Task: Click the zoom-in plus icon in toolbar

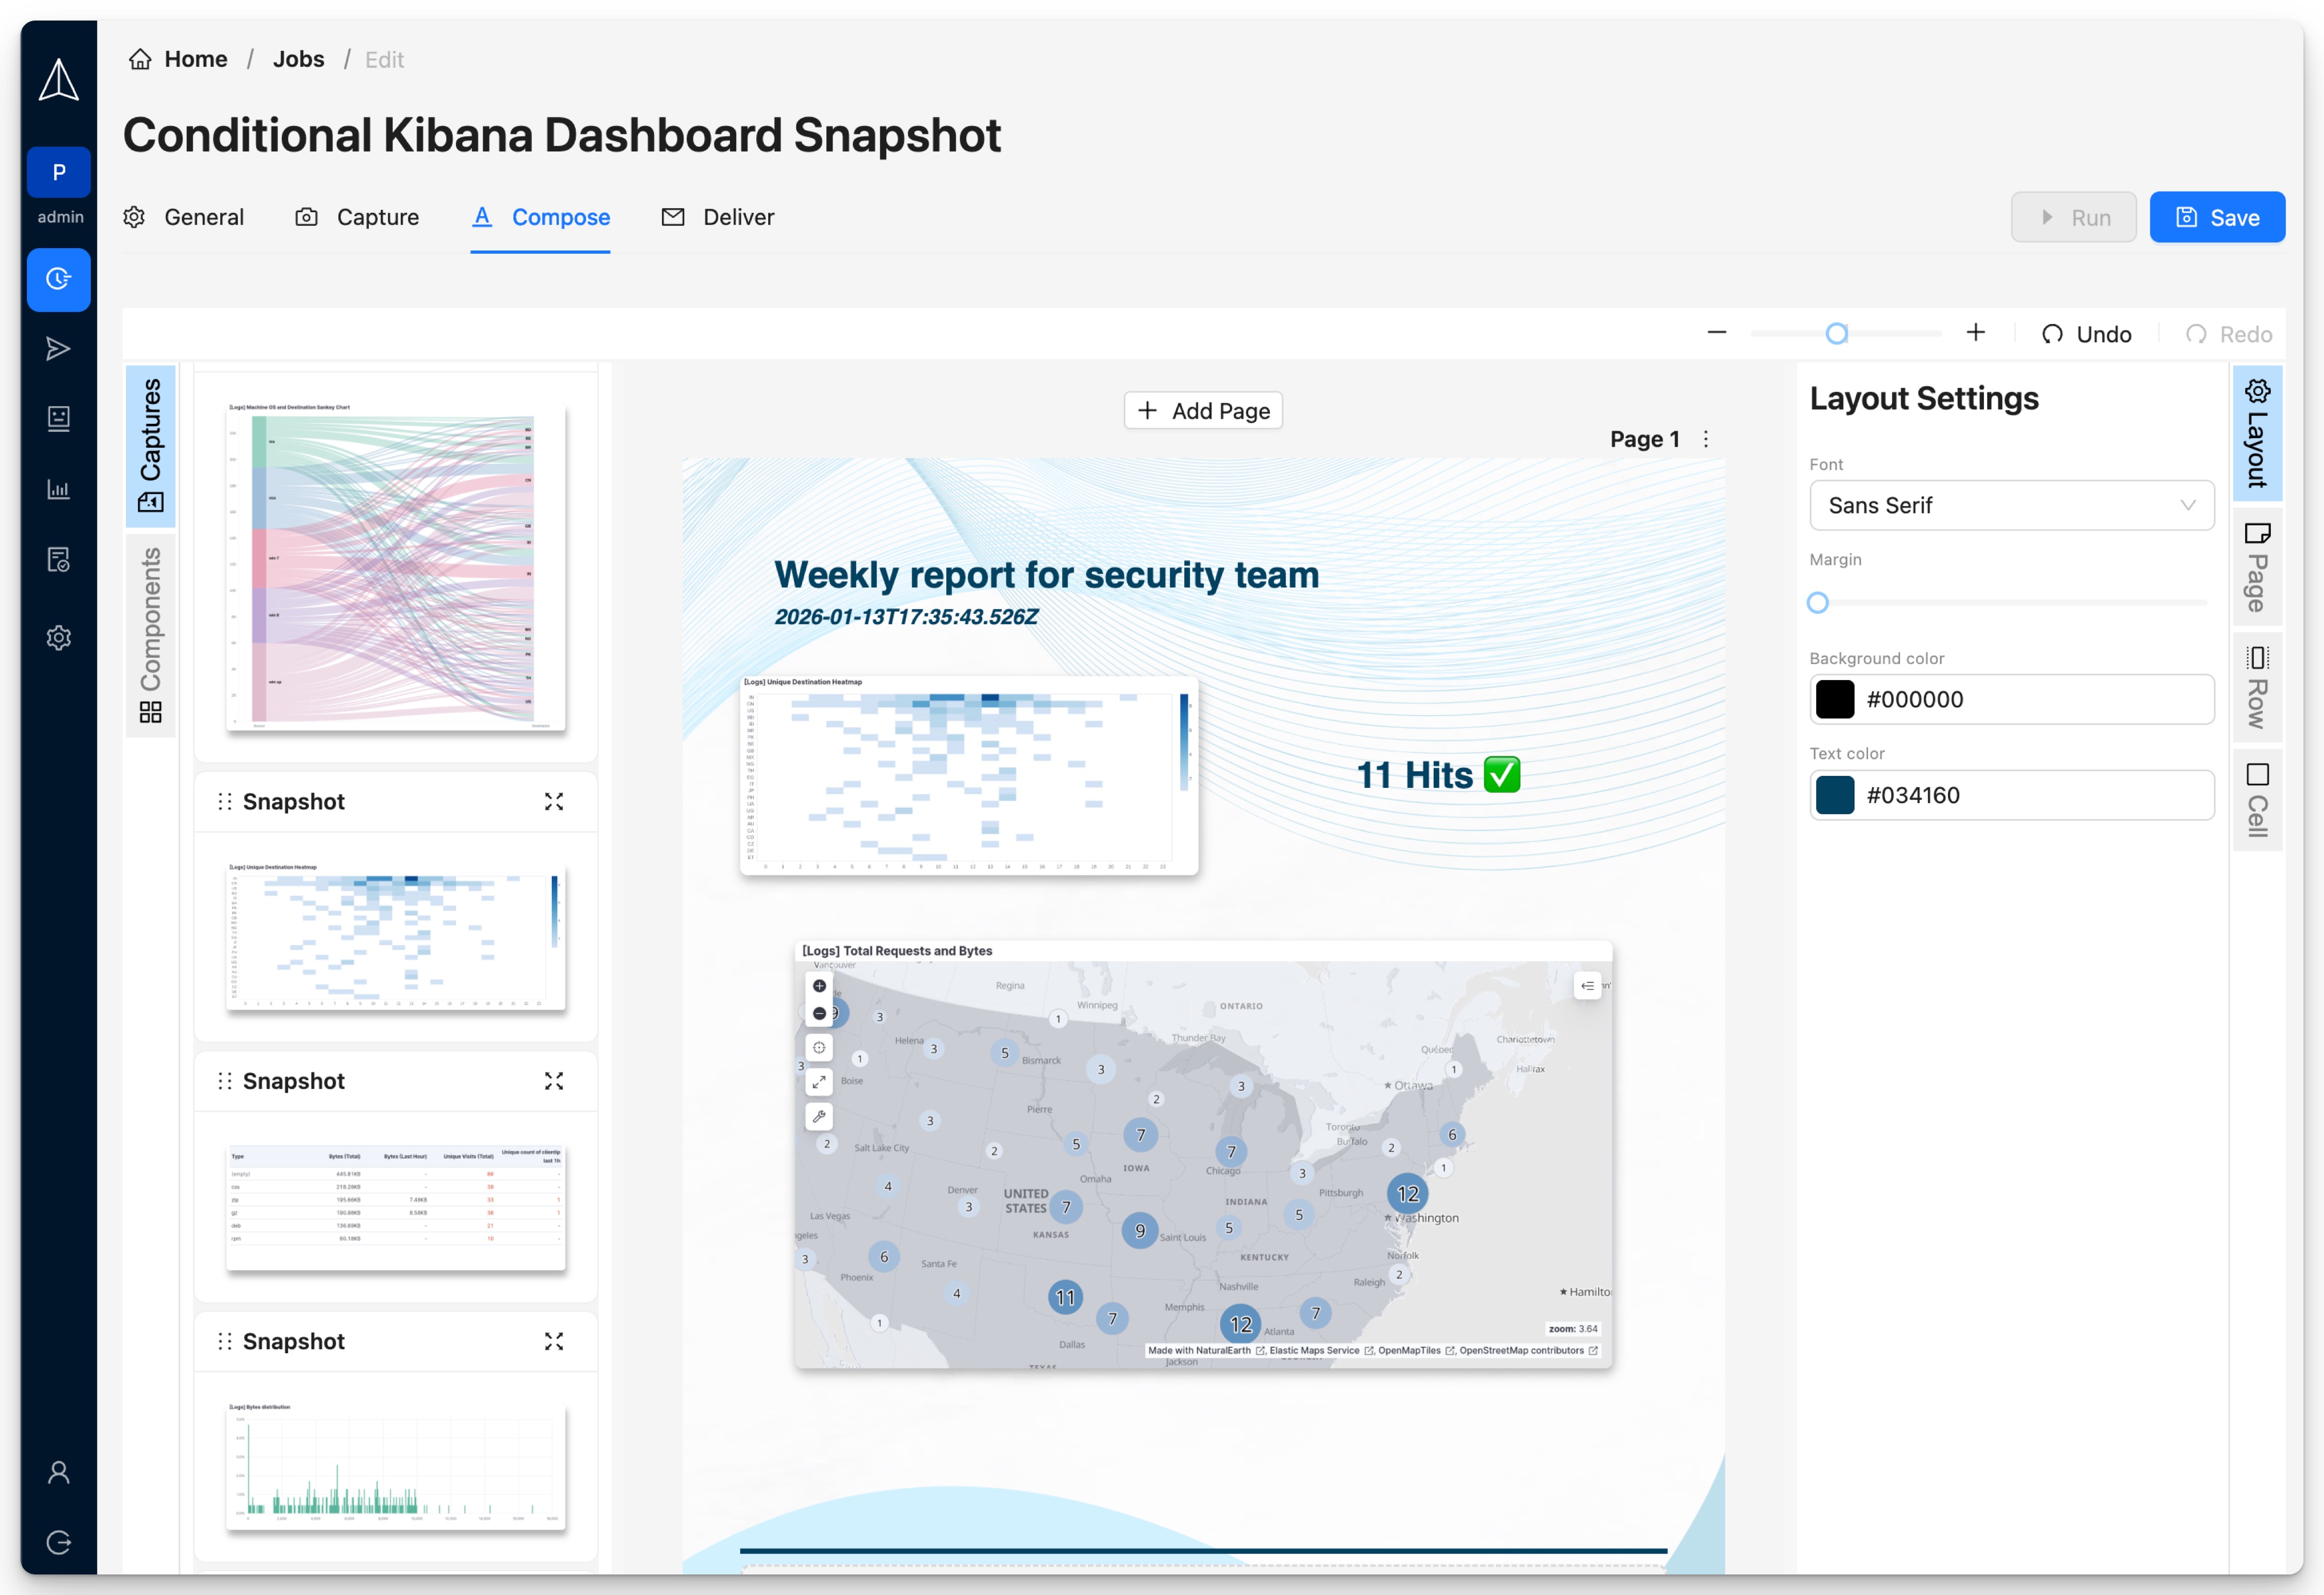Action: point(1975,333)
